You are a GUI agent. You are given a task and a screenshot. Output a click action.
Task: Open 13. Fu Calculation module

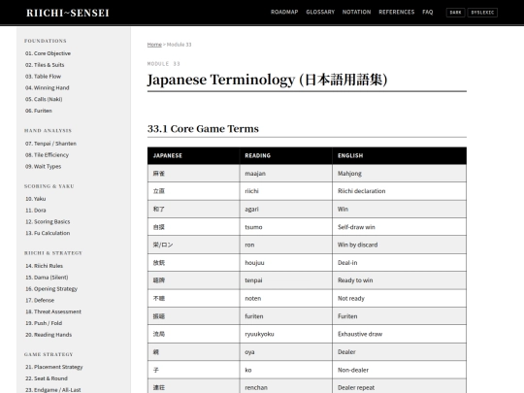48,233
